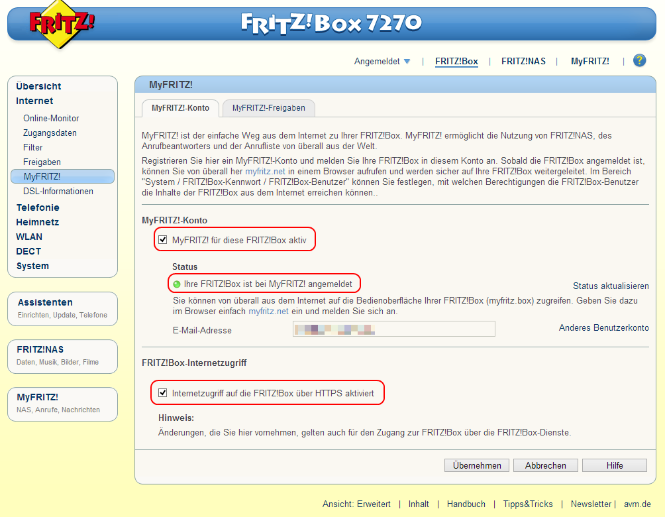665x517 pixels.
Task: Expand the DECT menu section
Action: coord(28,251)
